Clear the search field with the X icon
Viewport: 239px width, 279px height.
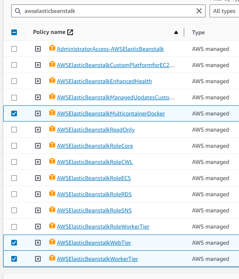[199, 11]
